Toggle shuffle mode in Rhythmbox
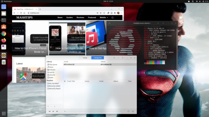 click(x=133, y=111)
